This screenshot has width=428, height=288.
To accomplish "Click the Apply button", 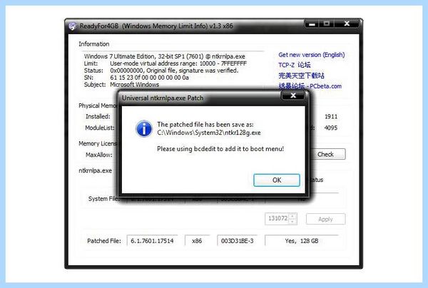I will 325,219.
